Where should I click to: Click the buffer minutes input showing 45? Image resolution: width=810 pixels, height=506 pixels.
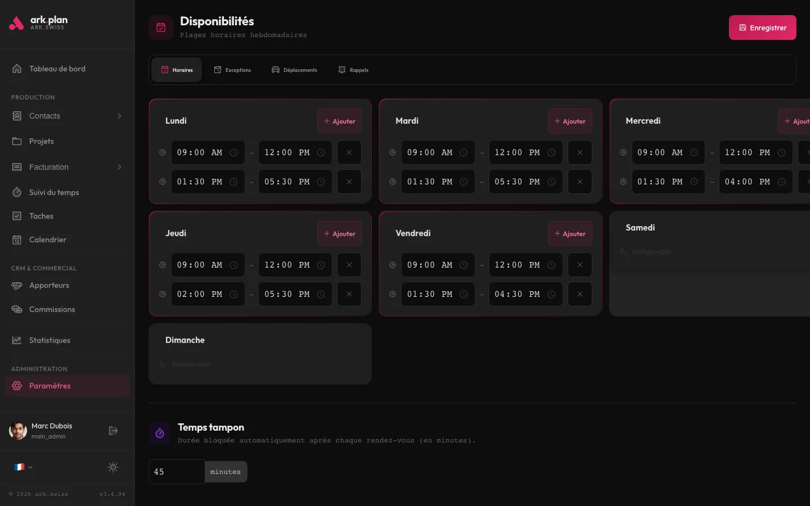coord(176,472)
